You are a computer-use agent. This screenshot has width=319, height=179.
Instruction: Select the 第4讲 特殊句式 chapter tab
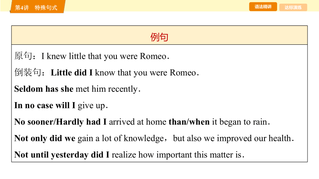point(37,7)
